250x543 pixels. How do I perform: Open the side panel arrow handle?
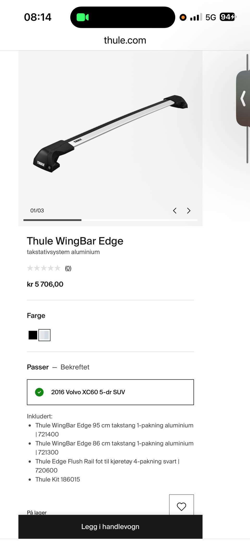243,98
